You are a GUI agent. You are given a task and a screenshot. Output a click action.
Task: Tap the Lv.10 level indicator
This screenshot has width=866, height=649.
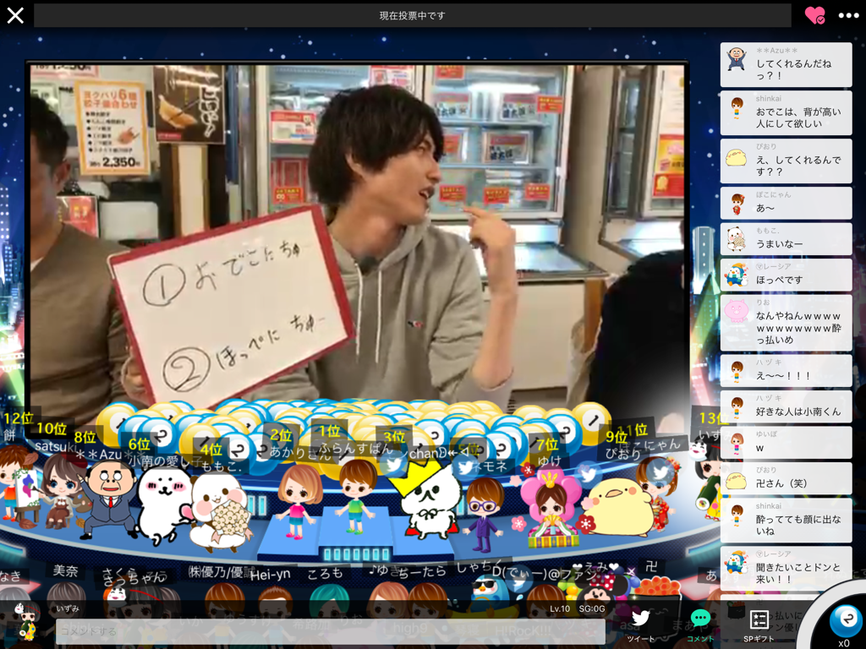[x=560, y=608]
